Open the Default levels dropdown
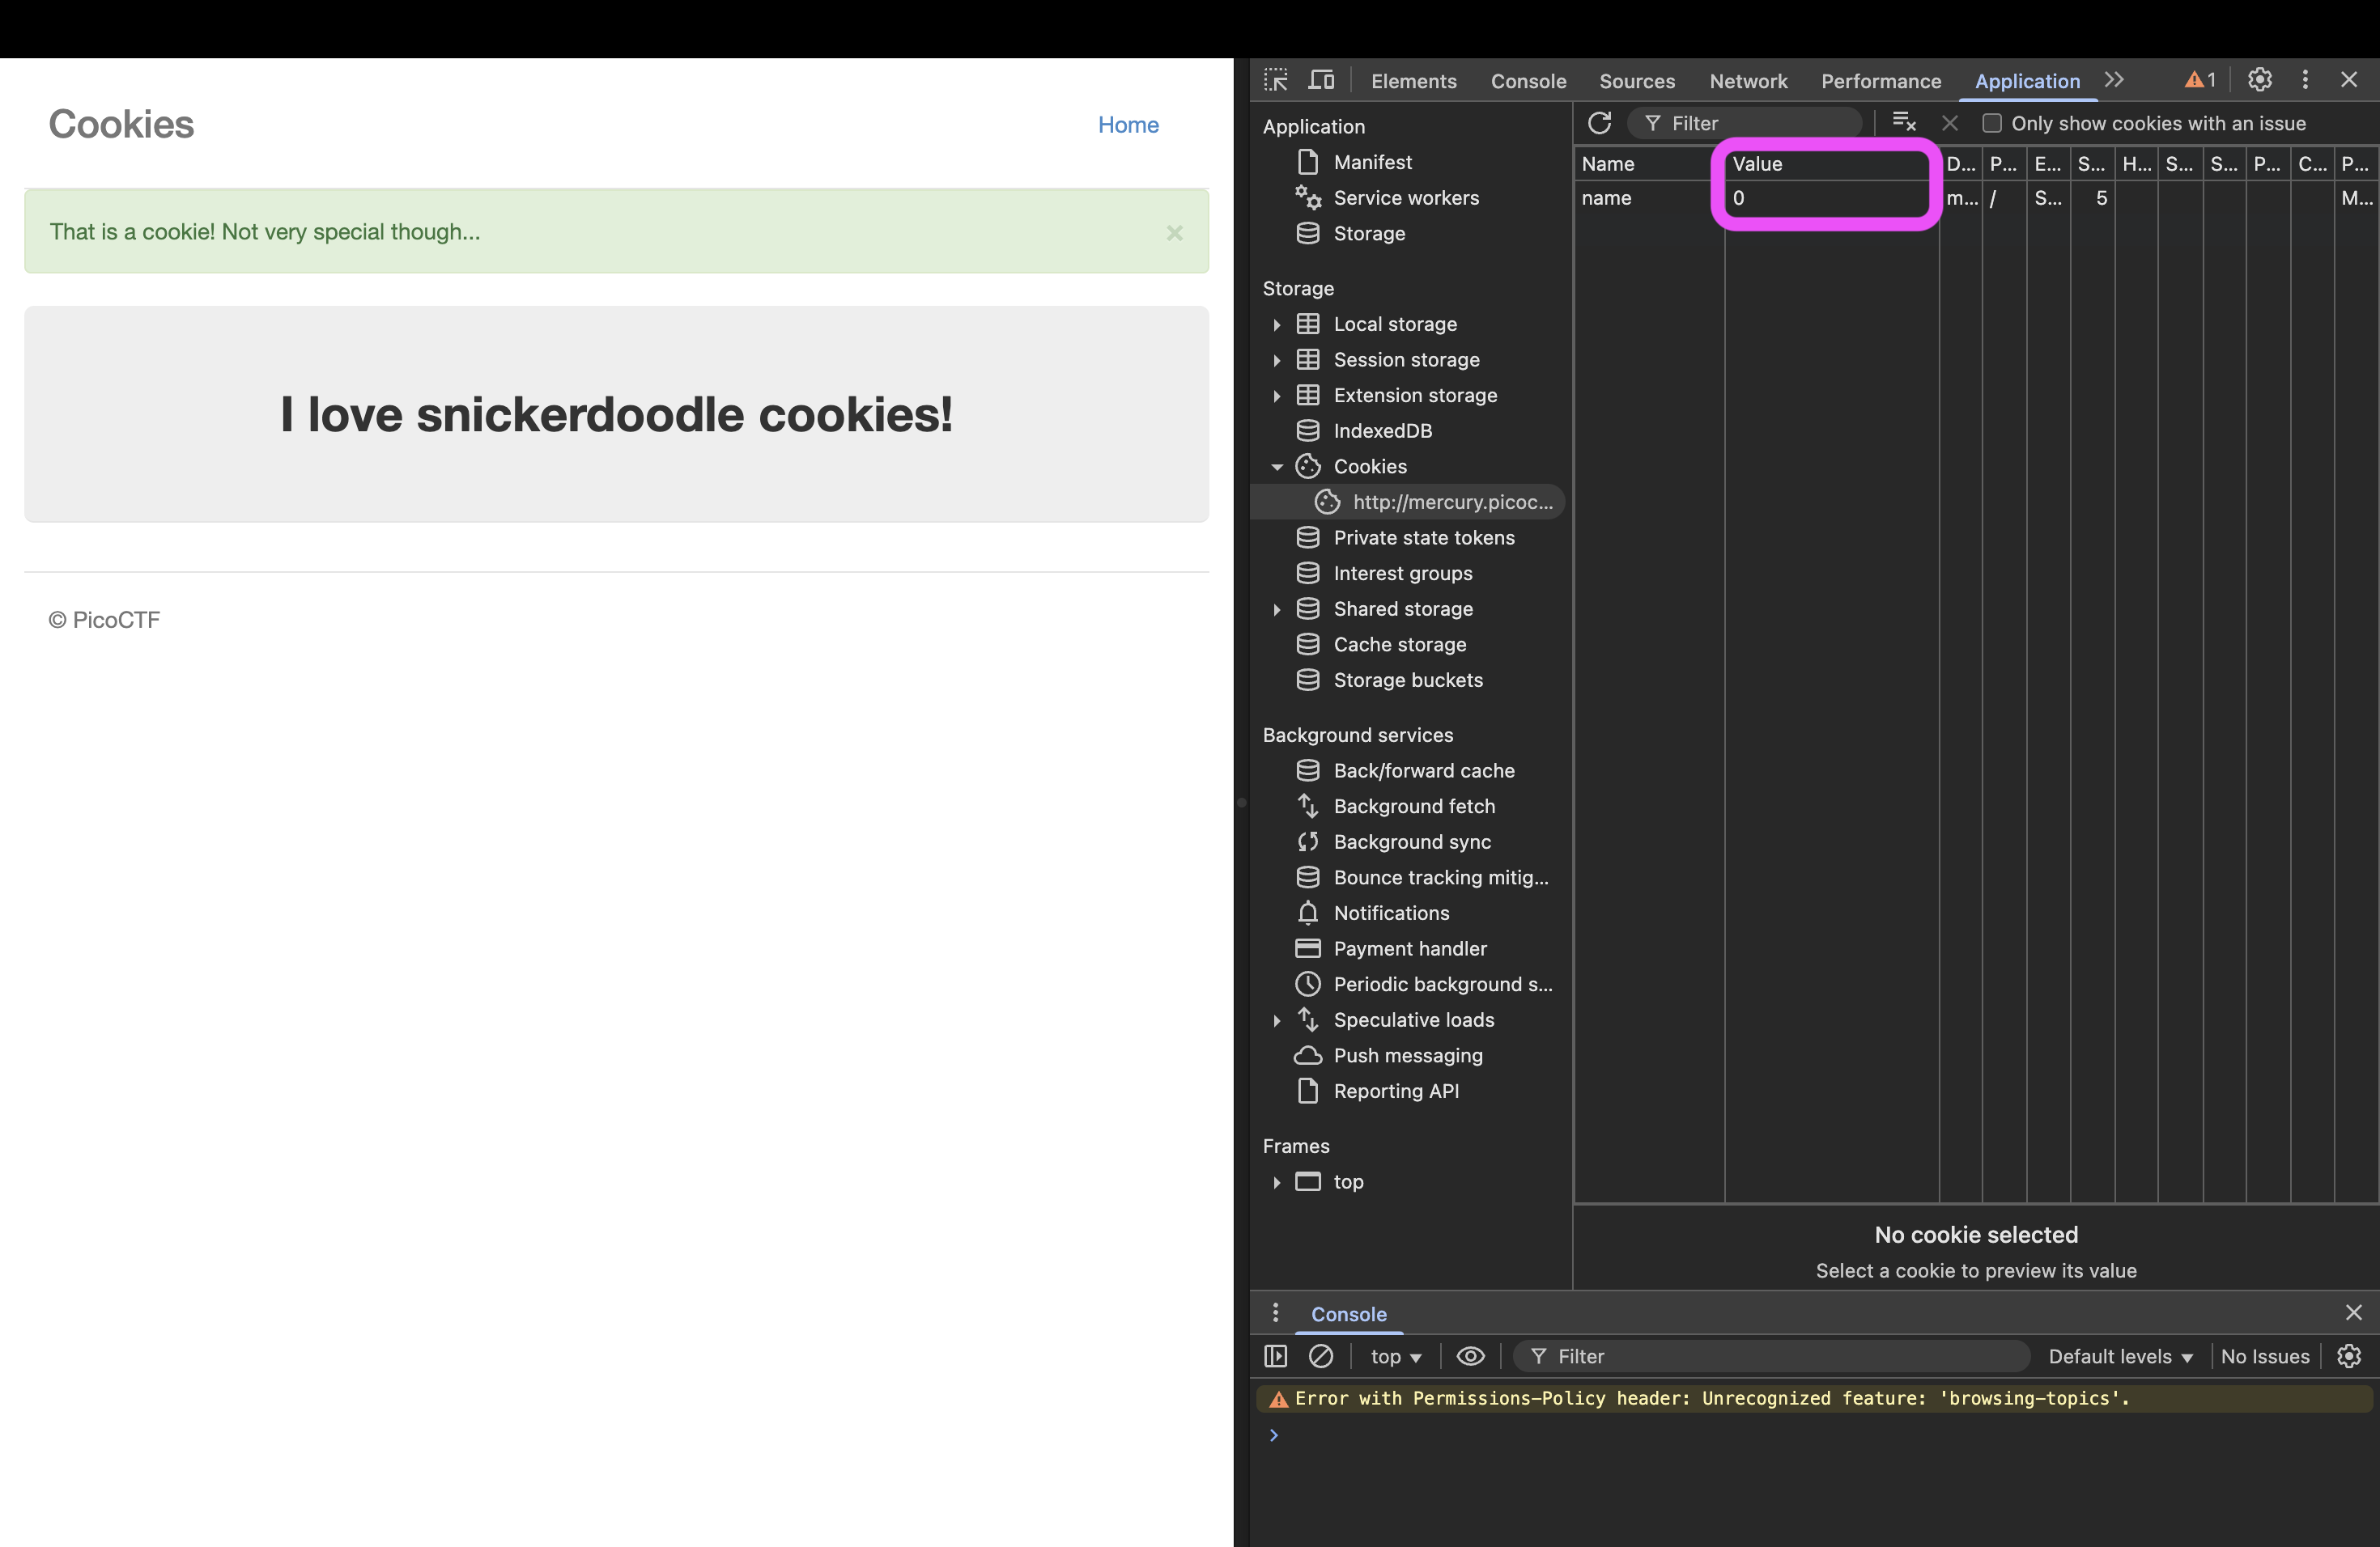 click(2120, 1356)
